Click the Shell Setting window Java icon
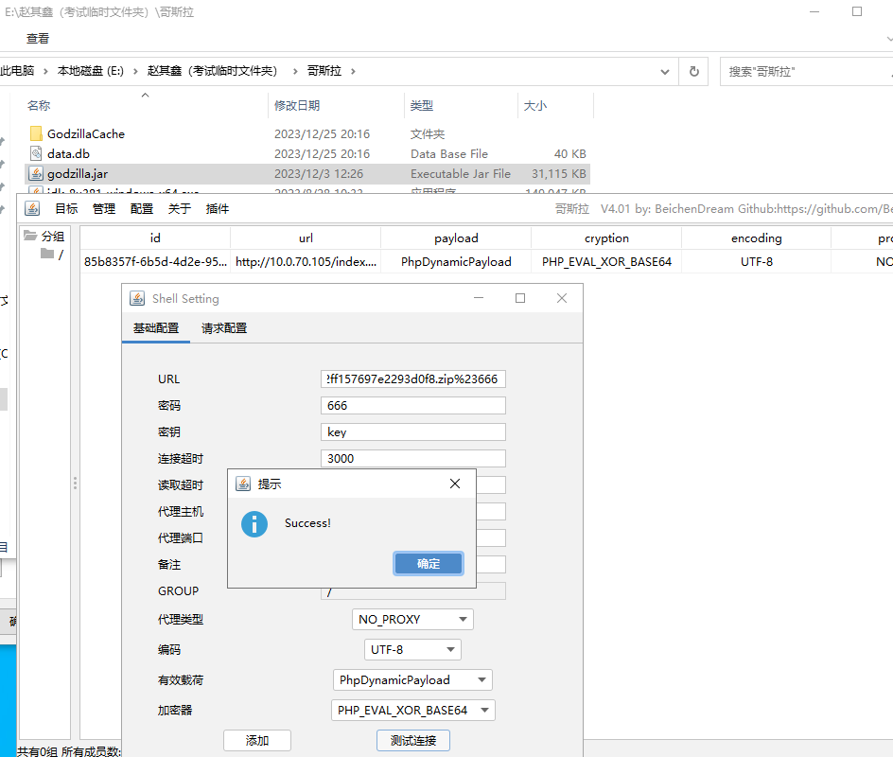Screen dimensions: 893x757 pos(137,298)
